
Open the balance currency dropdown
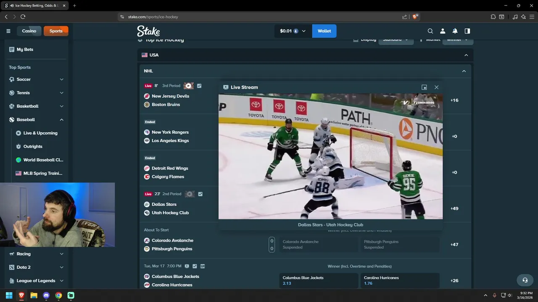[293, 31]
